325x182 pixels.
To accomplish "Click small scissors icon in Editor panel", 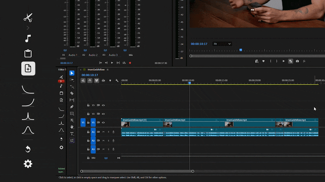I will click(x=61, y=77).
